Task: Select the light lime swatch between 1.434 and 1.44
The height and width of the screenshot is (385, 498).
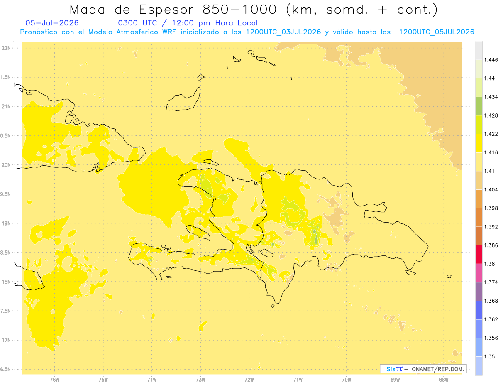Action: pyautogui.click(x=478, y=88)
